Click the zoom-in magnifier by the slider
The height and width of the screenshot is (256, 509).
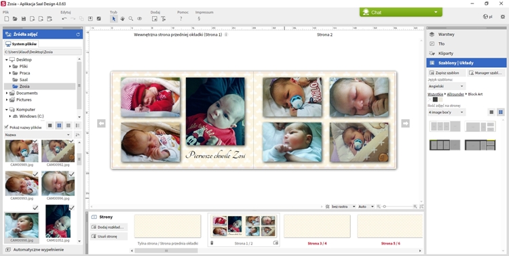415,207
